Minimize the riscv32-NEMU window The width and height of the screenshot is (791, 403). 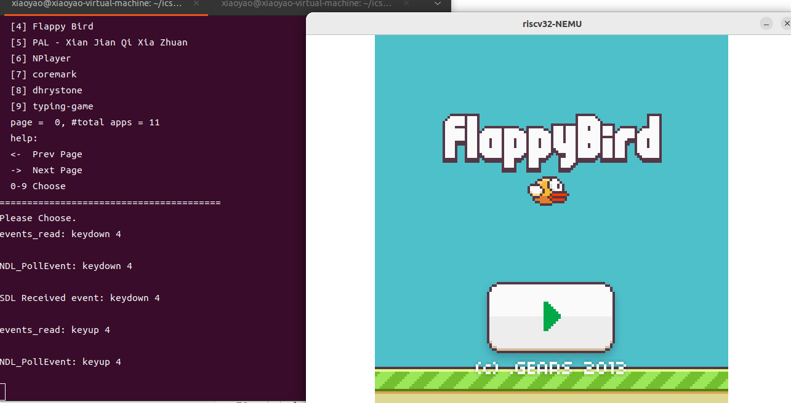point(766,24)
